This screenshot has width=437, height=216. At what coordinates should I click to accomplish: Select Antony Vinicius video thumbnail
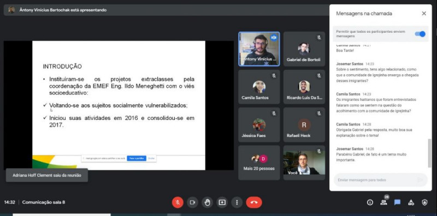click(259, 49)
